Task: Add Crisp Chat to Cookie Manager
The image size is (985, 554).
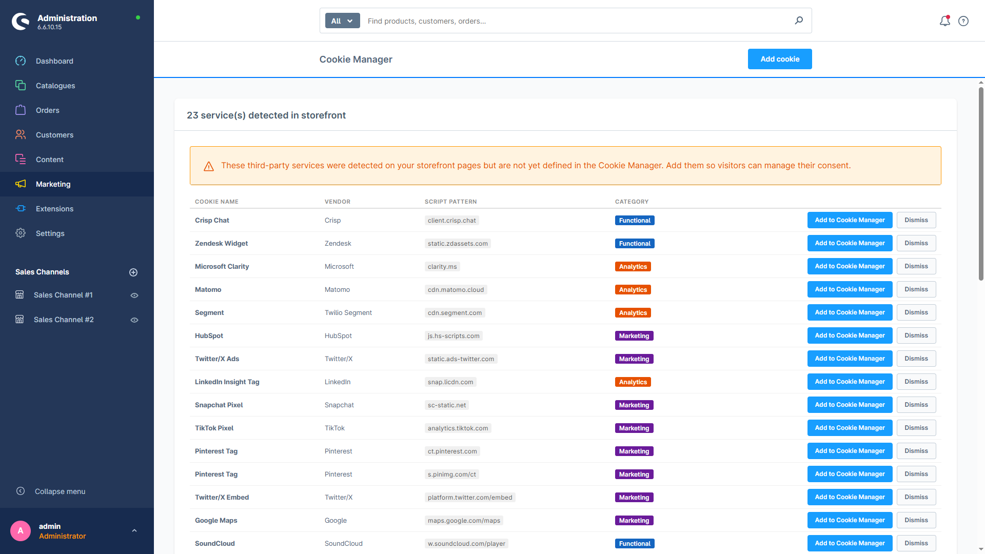Action: pos(850,220)
